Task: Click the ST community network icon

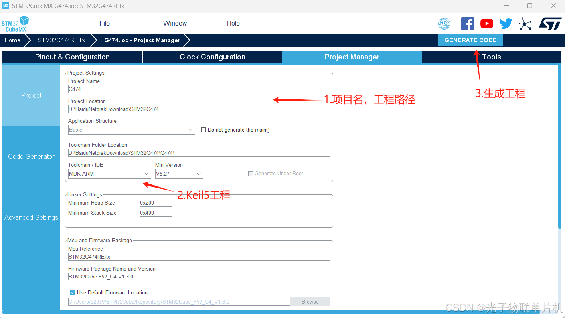Action: (525, 24)
